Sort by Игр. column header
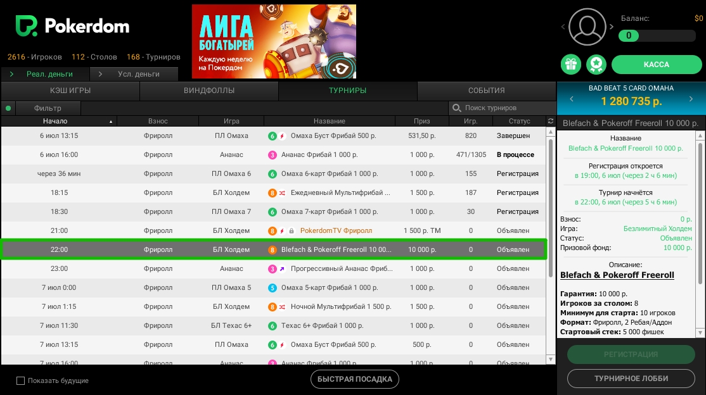 click(x=471, y=121)
